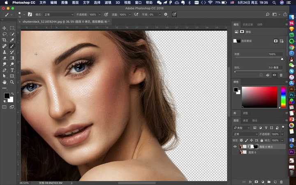296x185 pixels.
Task: Select the Lasso tool
Action: pos(4,34)
